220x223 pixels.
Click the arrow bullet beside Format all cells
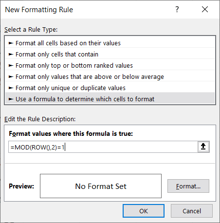pos(11,43)
